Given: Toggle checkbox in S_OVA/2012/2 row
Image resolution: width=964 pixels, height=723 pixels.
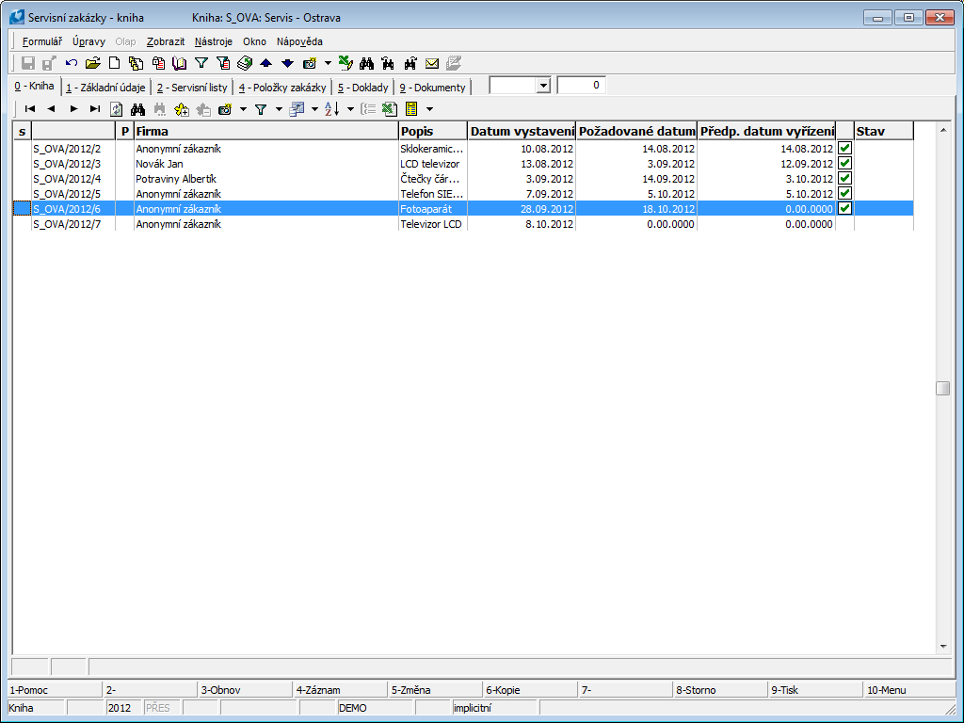Looking at the screenshot, I should [844, 149].
